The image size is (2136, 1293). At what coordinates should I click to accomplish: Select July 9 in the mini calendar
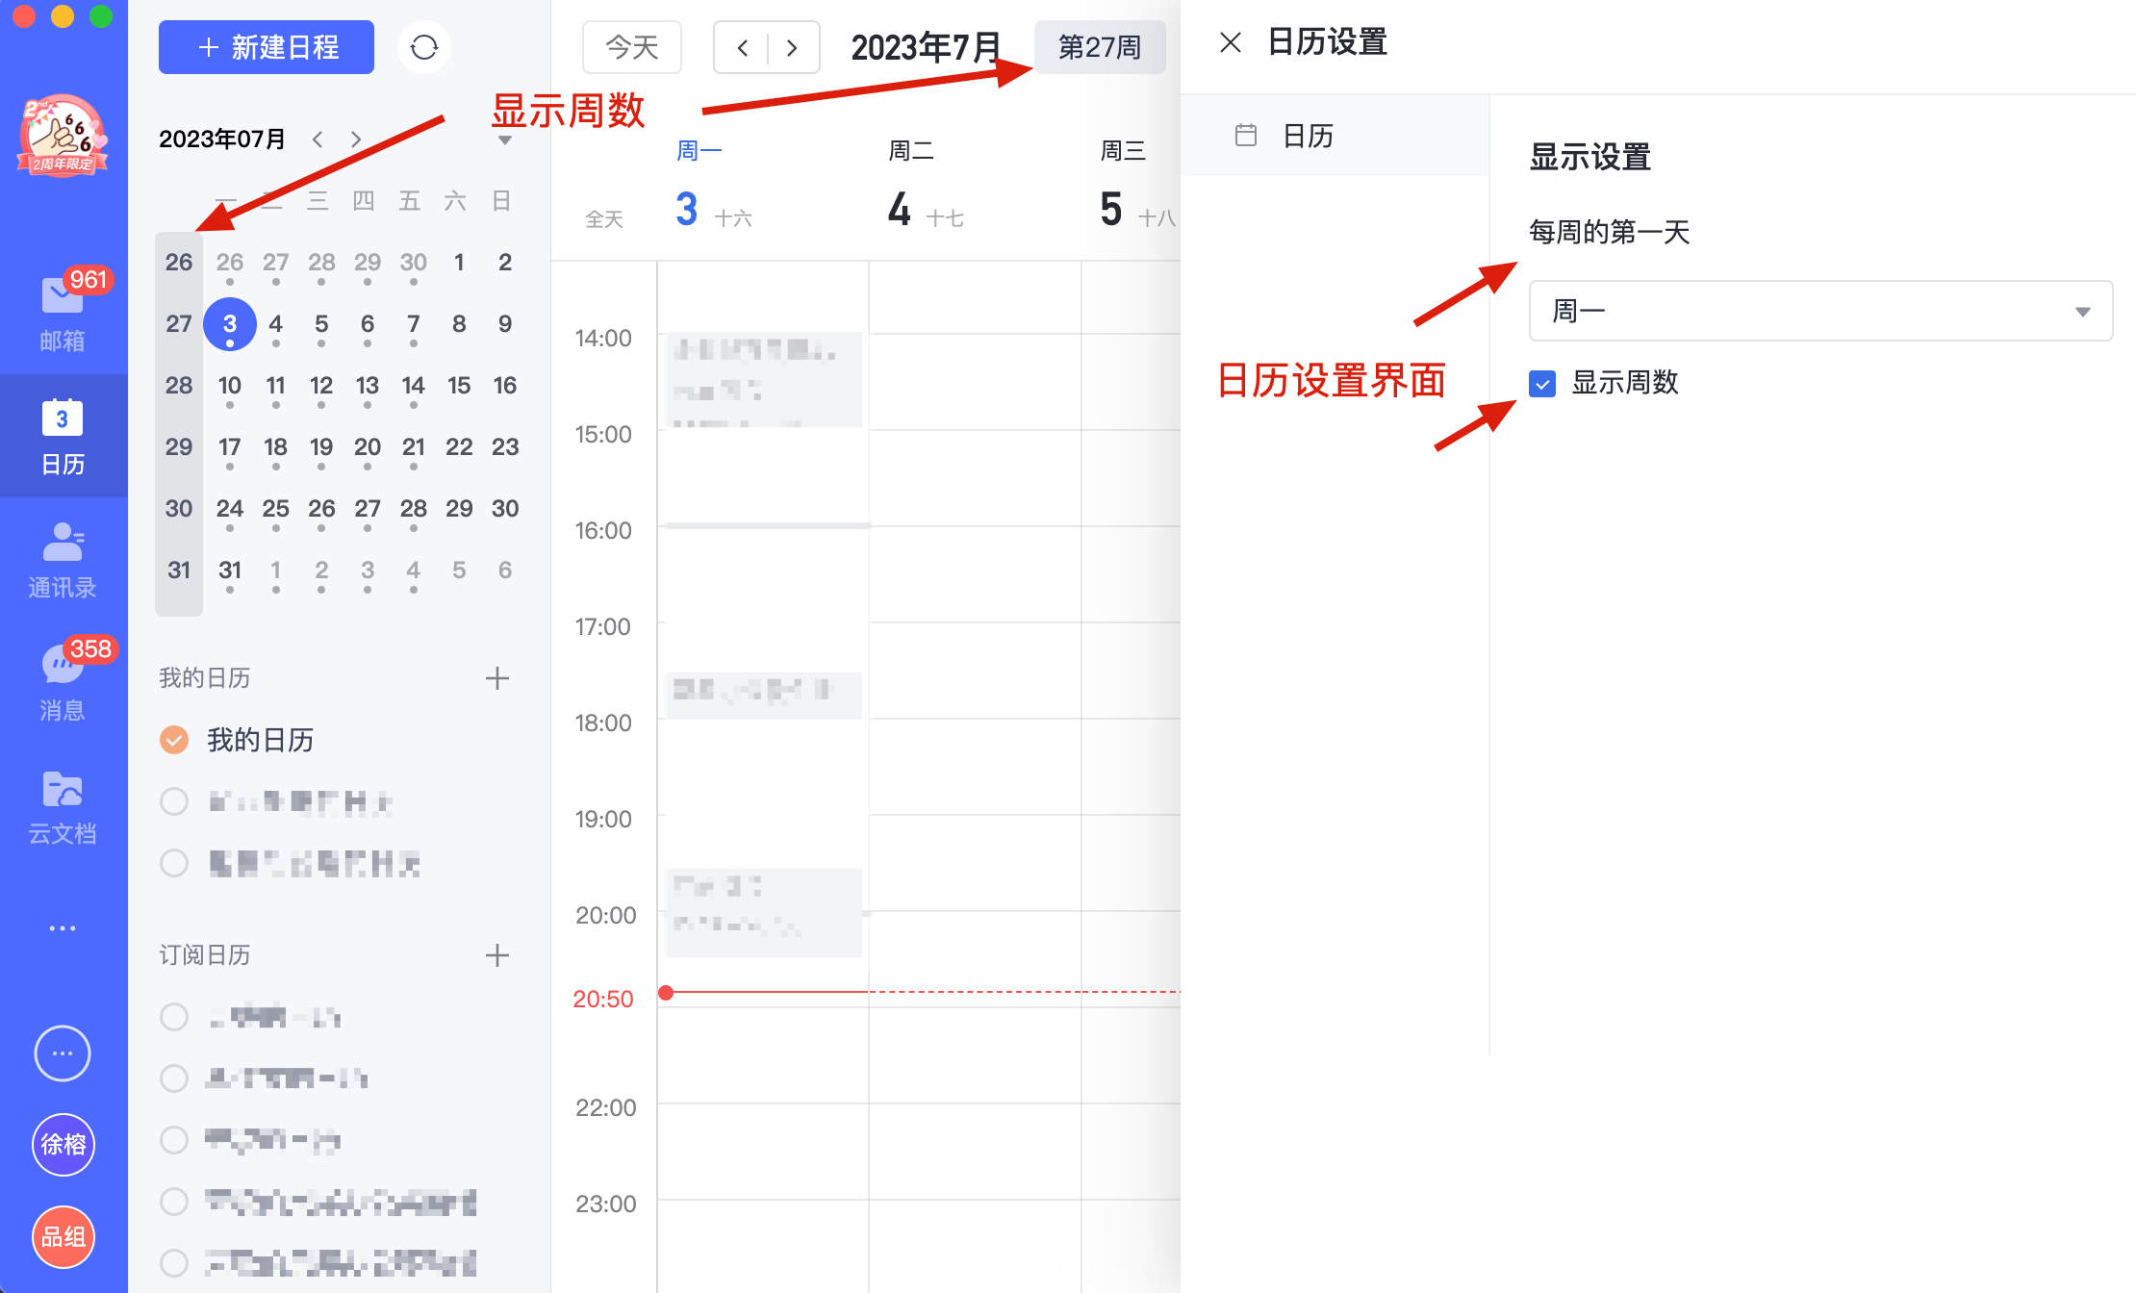[x=505, y=324]
